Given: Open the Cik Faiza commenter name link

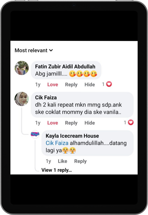Looking at the screenshot, I should tap(46, 97).
